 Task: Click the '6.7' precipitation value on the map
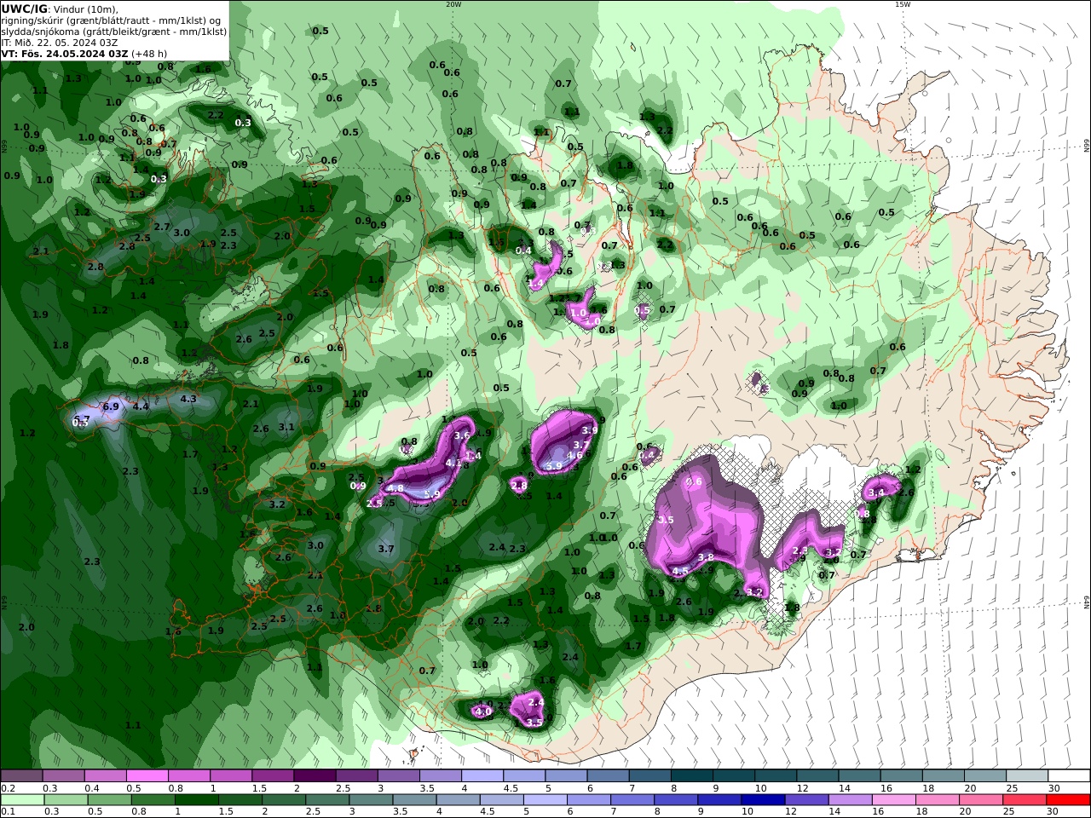click(x=82, y=419)
